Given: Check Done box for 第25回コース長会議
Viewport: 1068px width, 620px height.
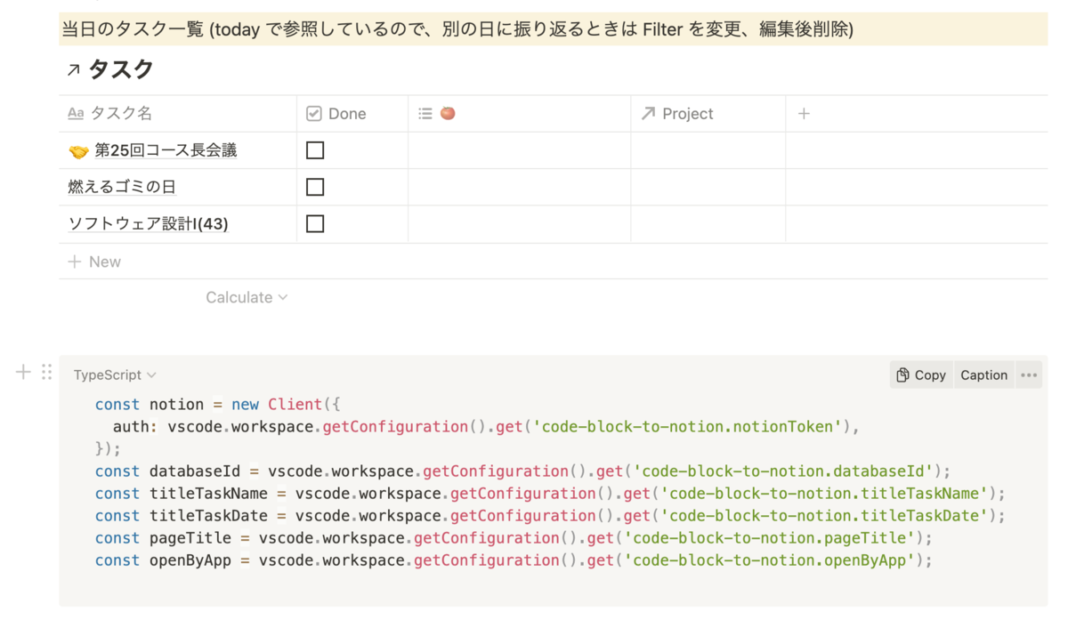Looking at the screenshot, I should [x=315, y=150].
